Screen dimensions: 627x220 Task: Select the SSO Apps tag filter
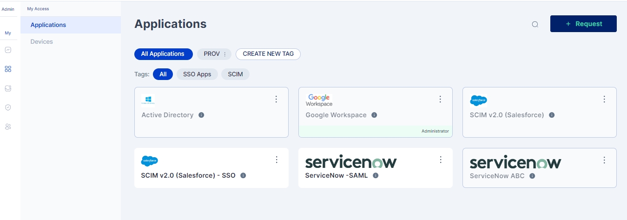point(197,74)
